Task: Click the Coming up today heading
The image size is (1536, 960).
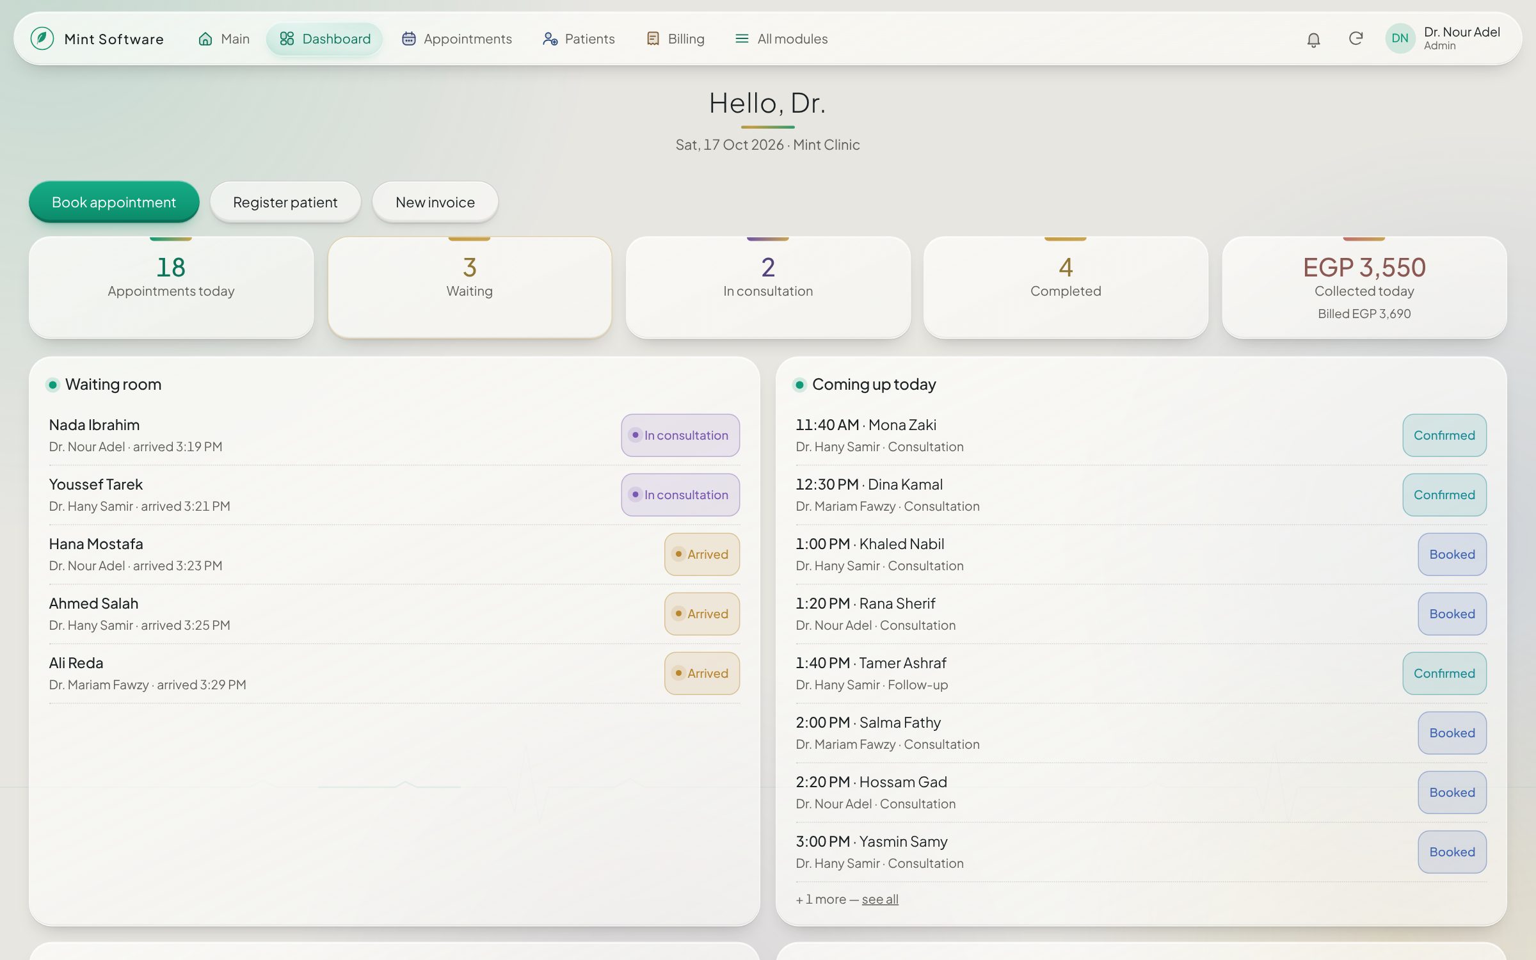Action: pos(874,385)
